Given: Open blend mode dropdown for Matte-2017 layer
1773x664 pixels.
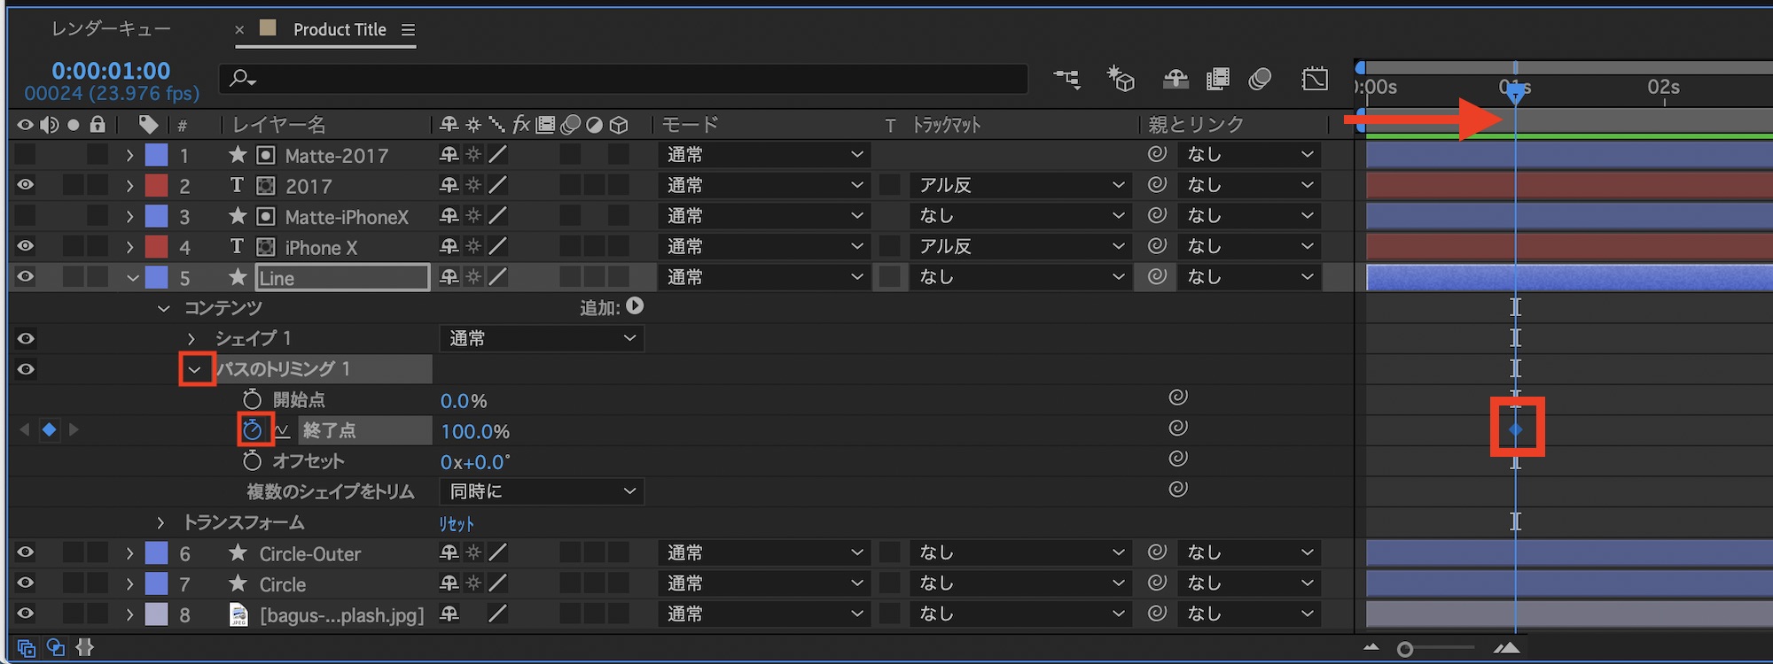Looking at the screenshot, I should (x=764, y=155).
